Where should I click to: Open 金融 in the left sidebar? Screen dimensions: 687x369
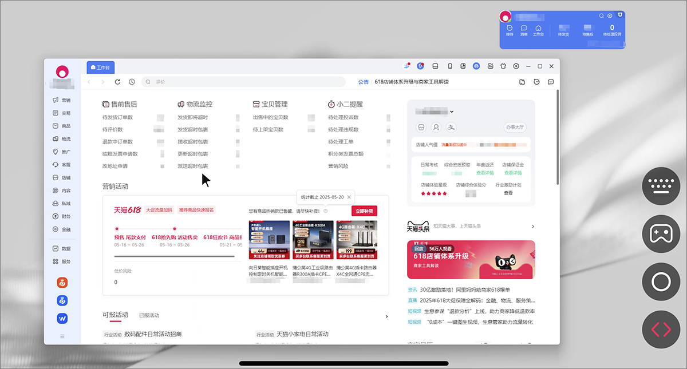[62, 229]
